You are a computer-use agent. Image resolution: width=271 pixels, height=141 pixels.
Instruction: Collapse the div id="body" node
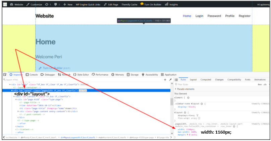click(10, 84)
